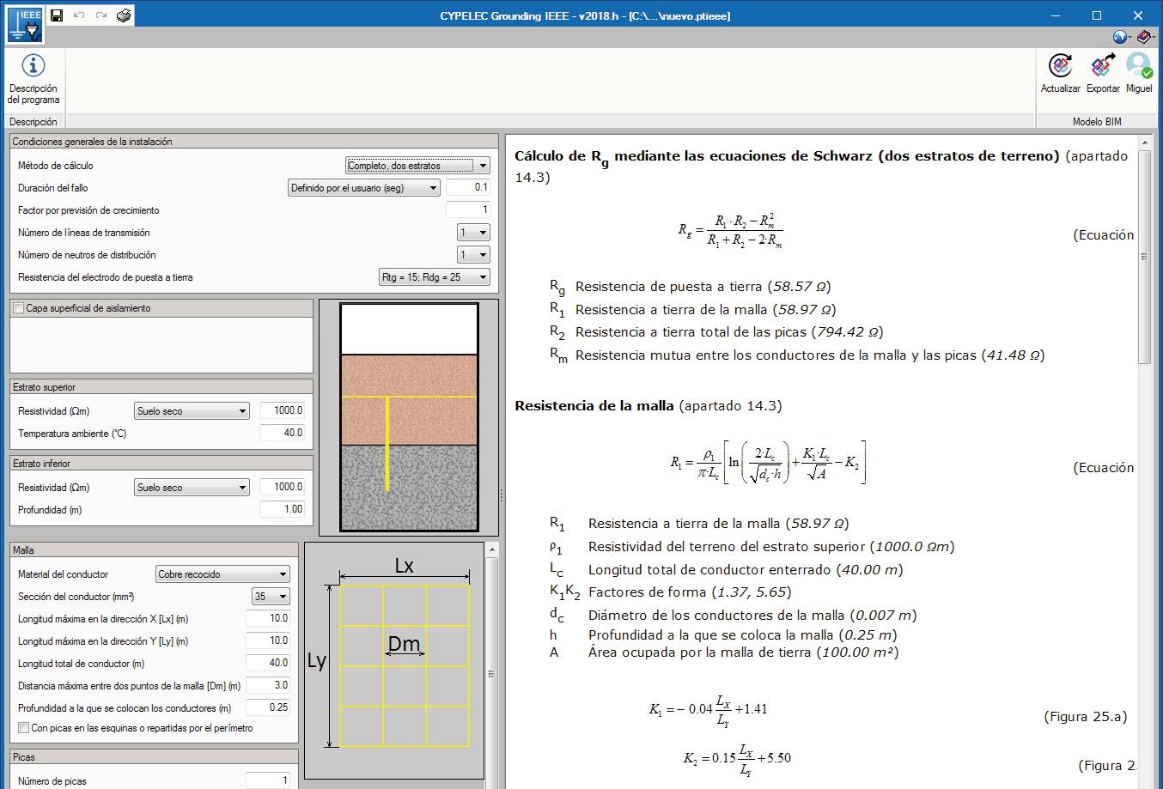Edit Distancia máxima Dm 3.0 field
The width and height of the screenshot is (1163, 789).
(x=268, y=685)
